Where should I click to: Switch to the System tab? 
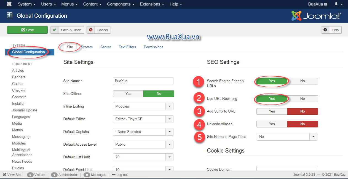click(x=87, y=47)
